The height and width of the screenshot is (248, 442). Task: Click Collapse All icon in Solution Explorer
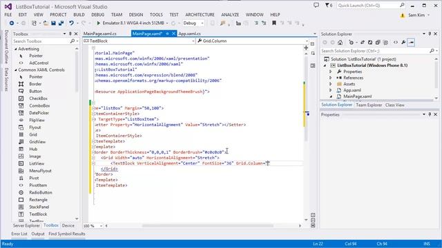(x=378, y=43)
